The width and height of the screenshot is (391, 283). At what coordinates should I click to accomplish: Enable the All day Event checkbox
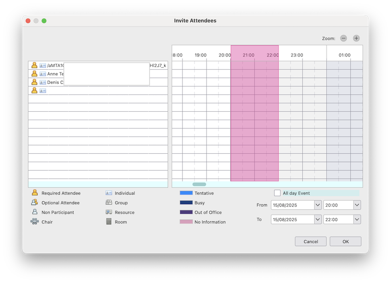[x=277, y=193]
